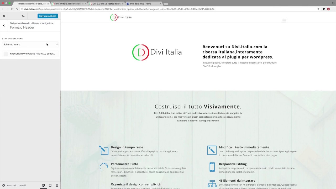This screenshot has width=336, height=189.
Task: Click the Header e Navigazione breadcrumb text
Action: 43,23
